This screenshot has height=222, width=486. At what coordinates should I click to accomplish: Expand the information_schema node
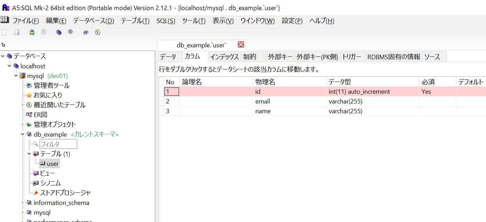[23, 202]
